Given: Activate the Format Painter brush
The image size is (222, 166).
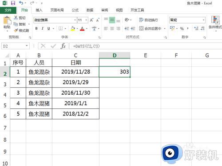Looking at the screenshot, I should [x=16, y=31].
